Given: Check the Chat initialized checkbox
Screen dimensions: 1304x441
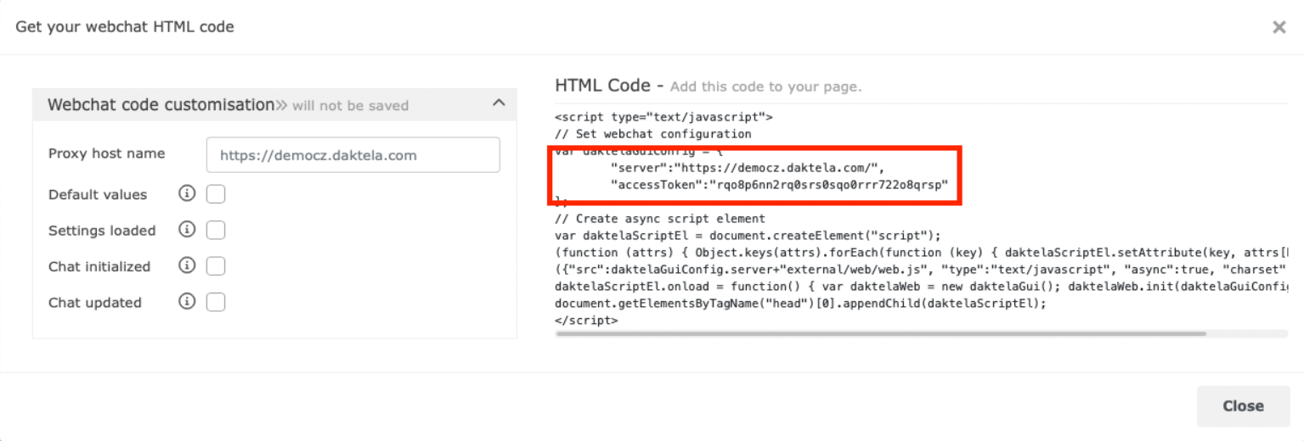Looking at the screenshot, I should (x=216, y=266).
